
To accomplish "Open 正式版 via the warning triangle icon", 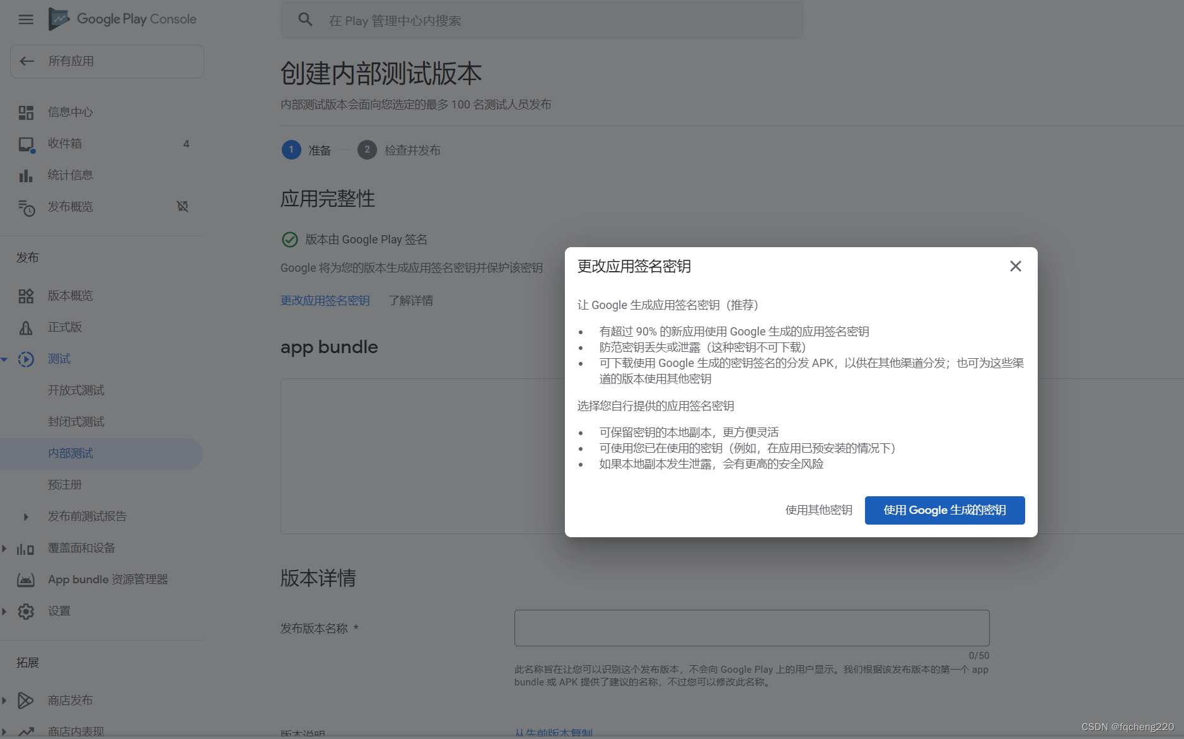I will [x=26, y=327].
